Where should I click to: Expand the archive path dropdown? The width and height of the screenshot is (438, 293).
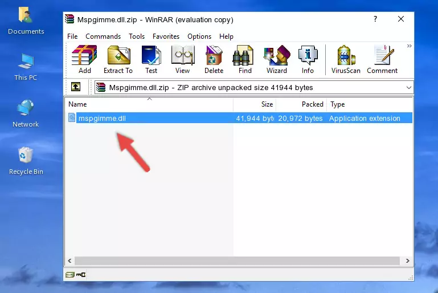409,88
